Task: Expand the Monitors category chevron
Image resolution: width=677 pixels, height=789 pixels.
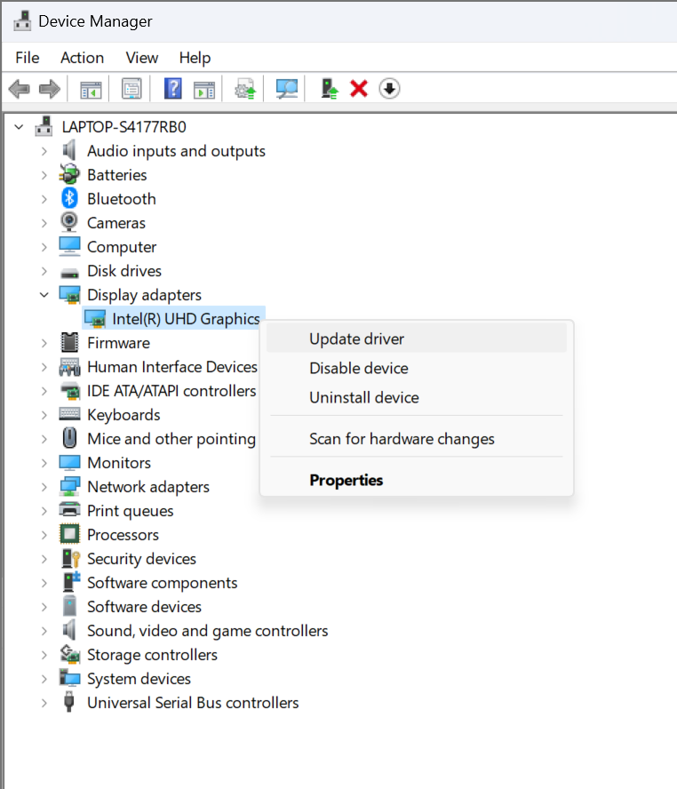Action: (x=44, y=463)
